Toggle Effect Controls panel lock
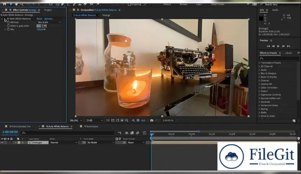Viewport: 301px width, 174px height. coord(10,10)
